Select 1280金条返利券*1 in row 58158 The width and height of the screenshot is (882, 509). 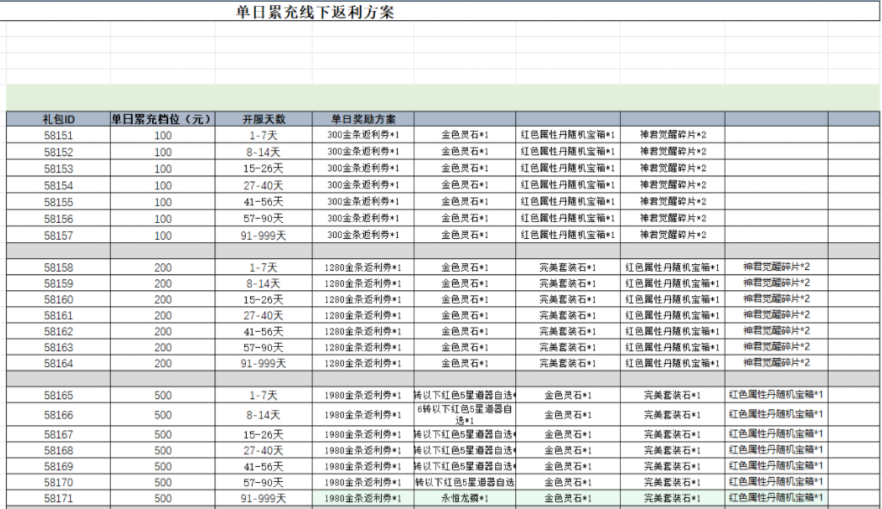click(363, 268)
